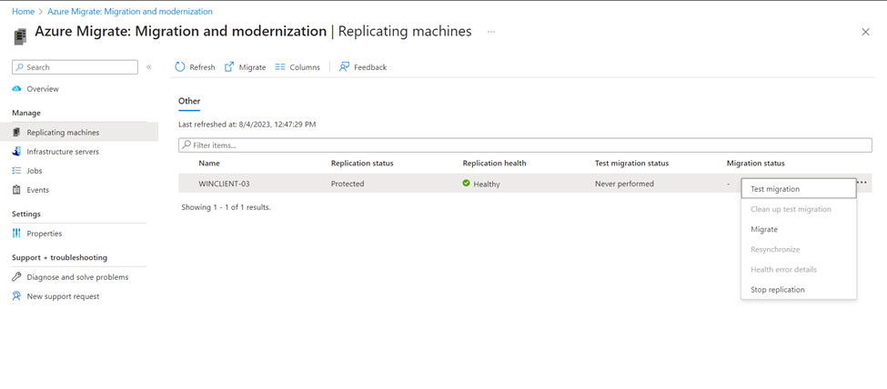Open the Events page

pyautogui.click(x=37, y=190)
